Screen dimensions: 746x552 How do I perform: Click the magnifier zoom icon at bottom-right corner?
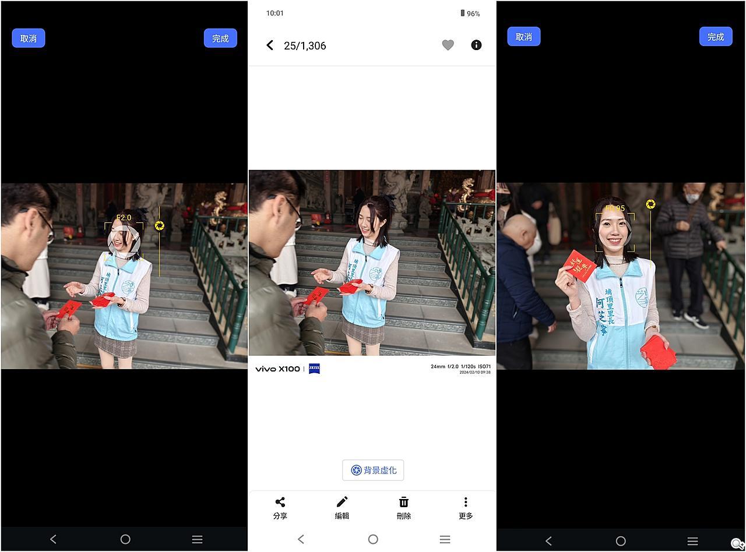pyautogui.click(x=737, y=544)
